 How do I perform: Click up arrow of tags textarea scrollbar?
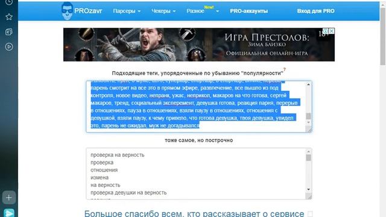pyautogui.click(x=308, y=84)
